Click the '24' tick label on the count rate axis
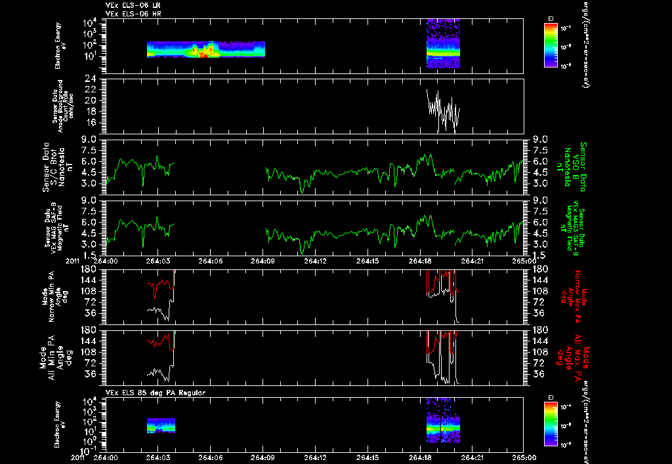Screen dimensions: 672x464 tap(91, 79)
